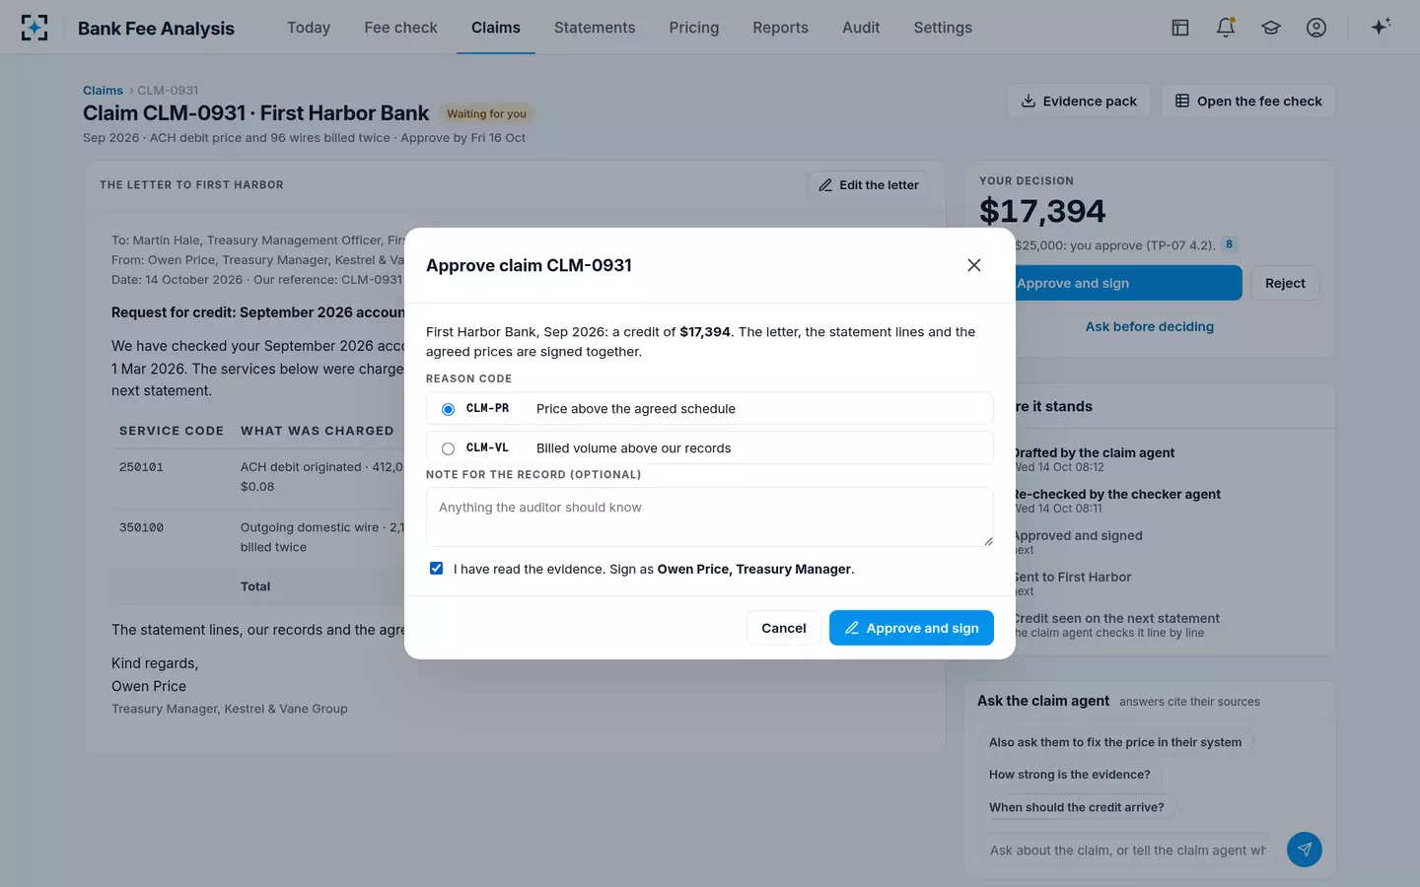Click the ask the claim agent input
1420x887 pixels.
(1127, 850)
